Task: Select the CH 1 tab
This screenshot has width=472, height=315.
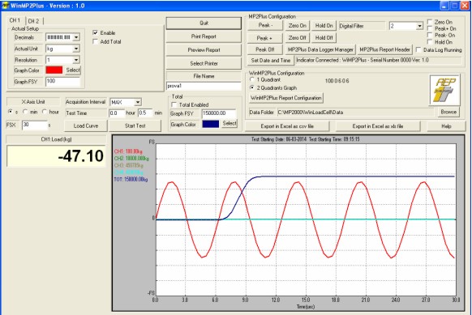Action: click(15, 20)
